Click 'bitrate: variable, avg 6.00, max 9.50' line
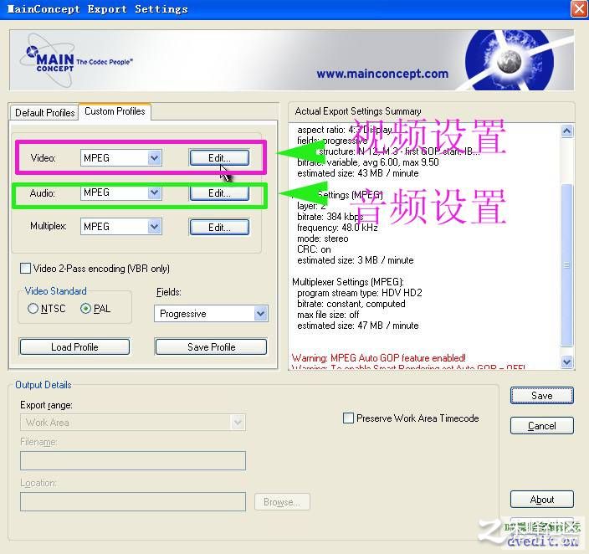 pos(368,162)
